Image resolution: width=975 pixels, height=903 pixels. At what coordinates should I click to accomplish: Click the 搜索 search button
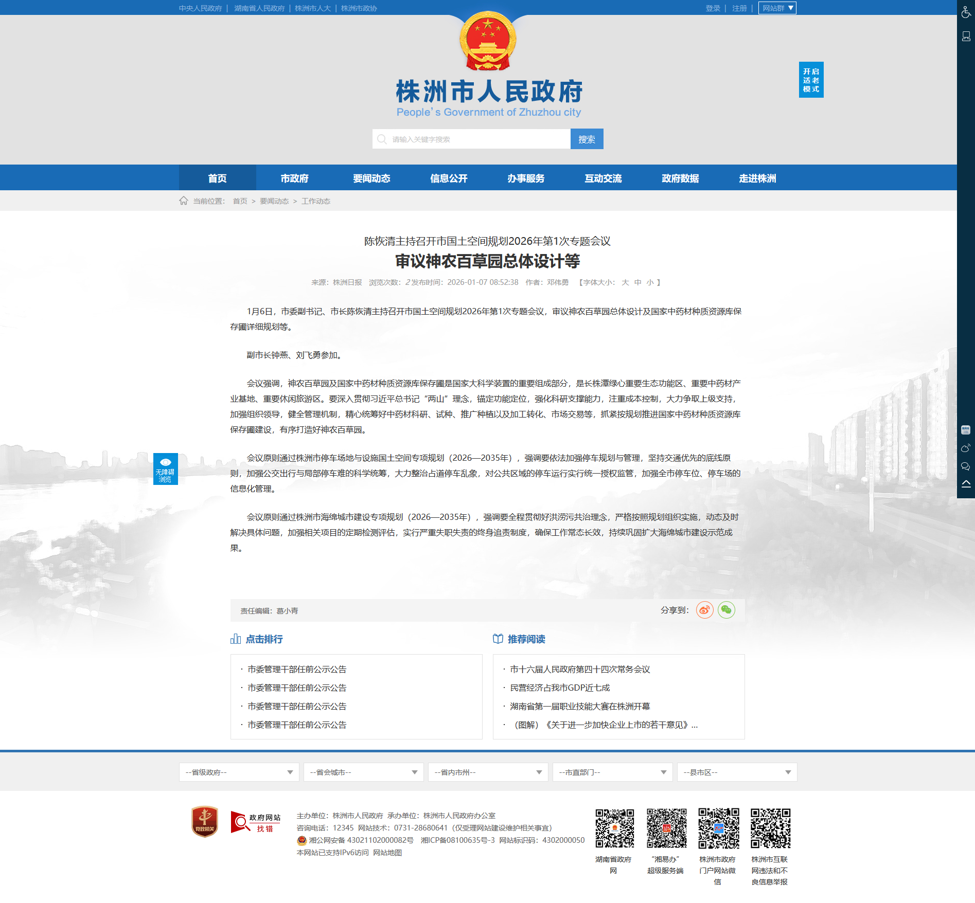587,139
